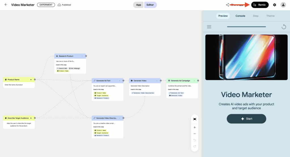Zoom in on the canvas with plus

tap(195, 128)
